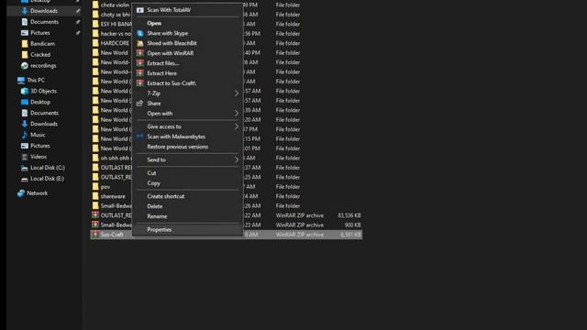Screen dimensions: 587x330
Task: Select the pov folder row
Action: (227, 187)
